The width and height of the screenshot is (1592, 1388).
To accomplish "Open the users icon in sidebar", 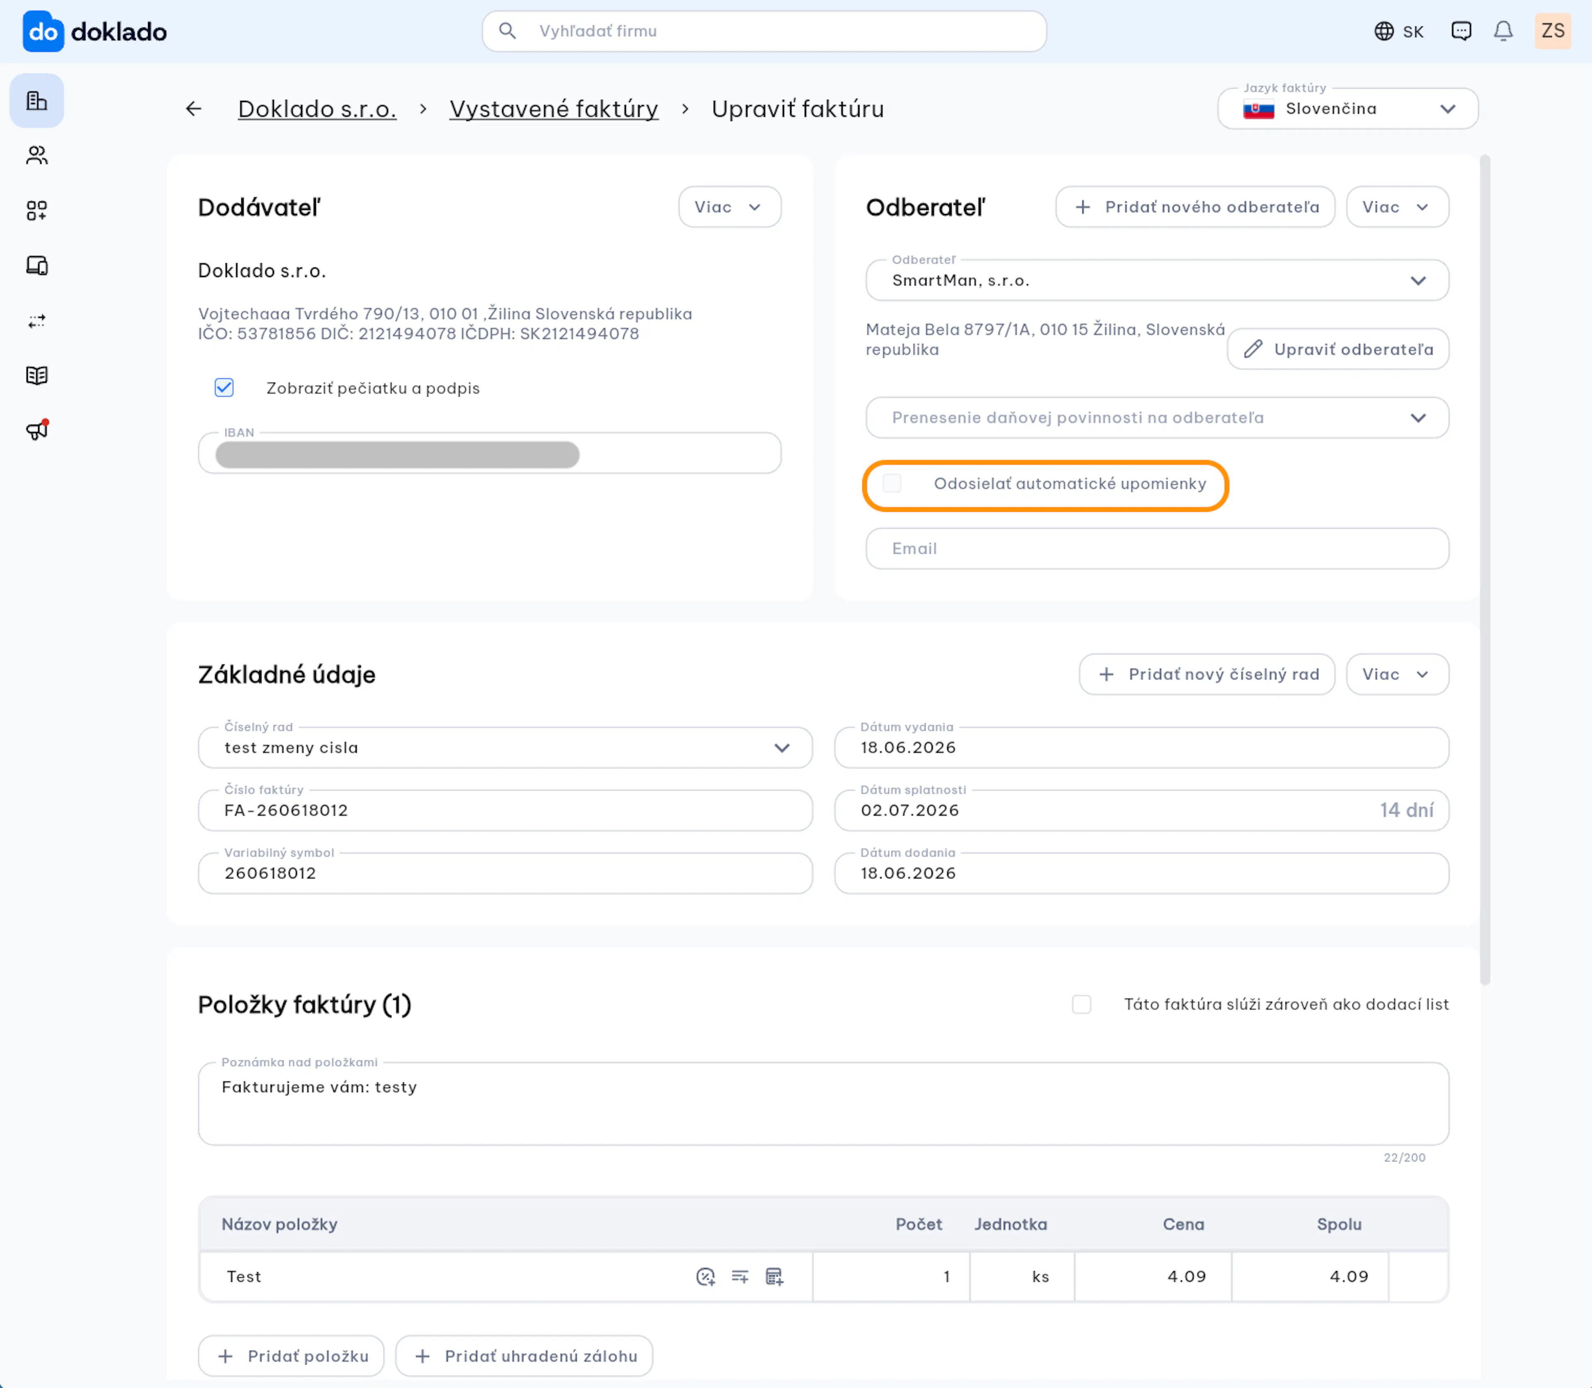I will click(36, 156).
